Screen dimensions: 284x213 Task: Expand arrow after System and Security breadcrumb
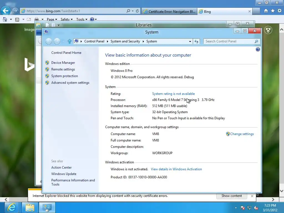click(143, 42)
